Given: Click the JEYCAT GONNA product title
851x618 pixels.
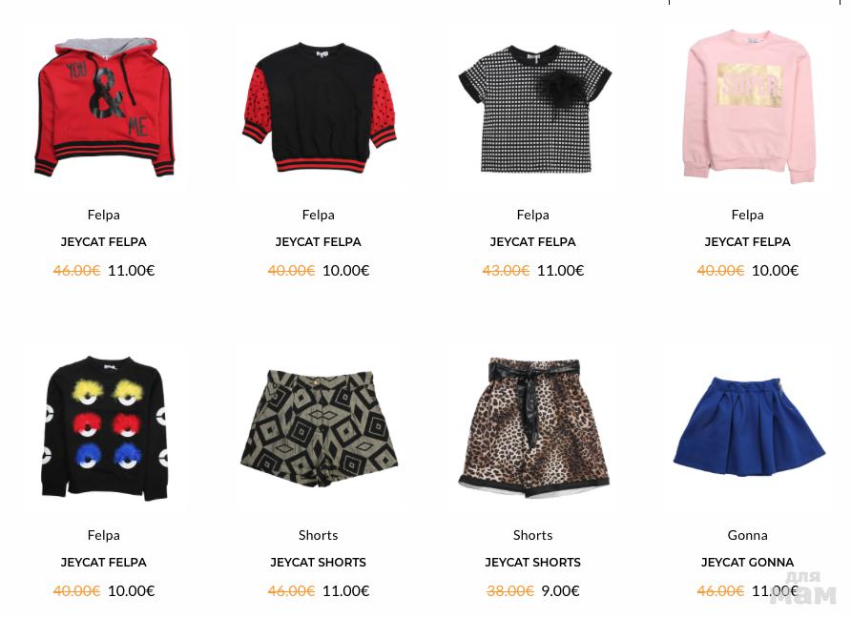Looking at the screenshot, I should [747, 562].
